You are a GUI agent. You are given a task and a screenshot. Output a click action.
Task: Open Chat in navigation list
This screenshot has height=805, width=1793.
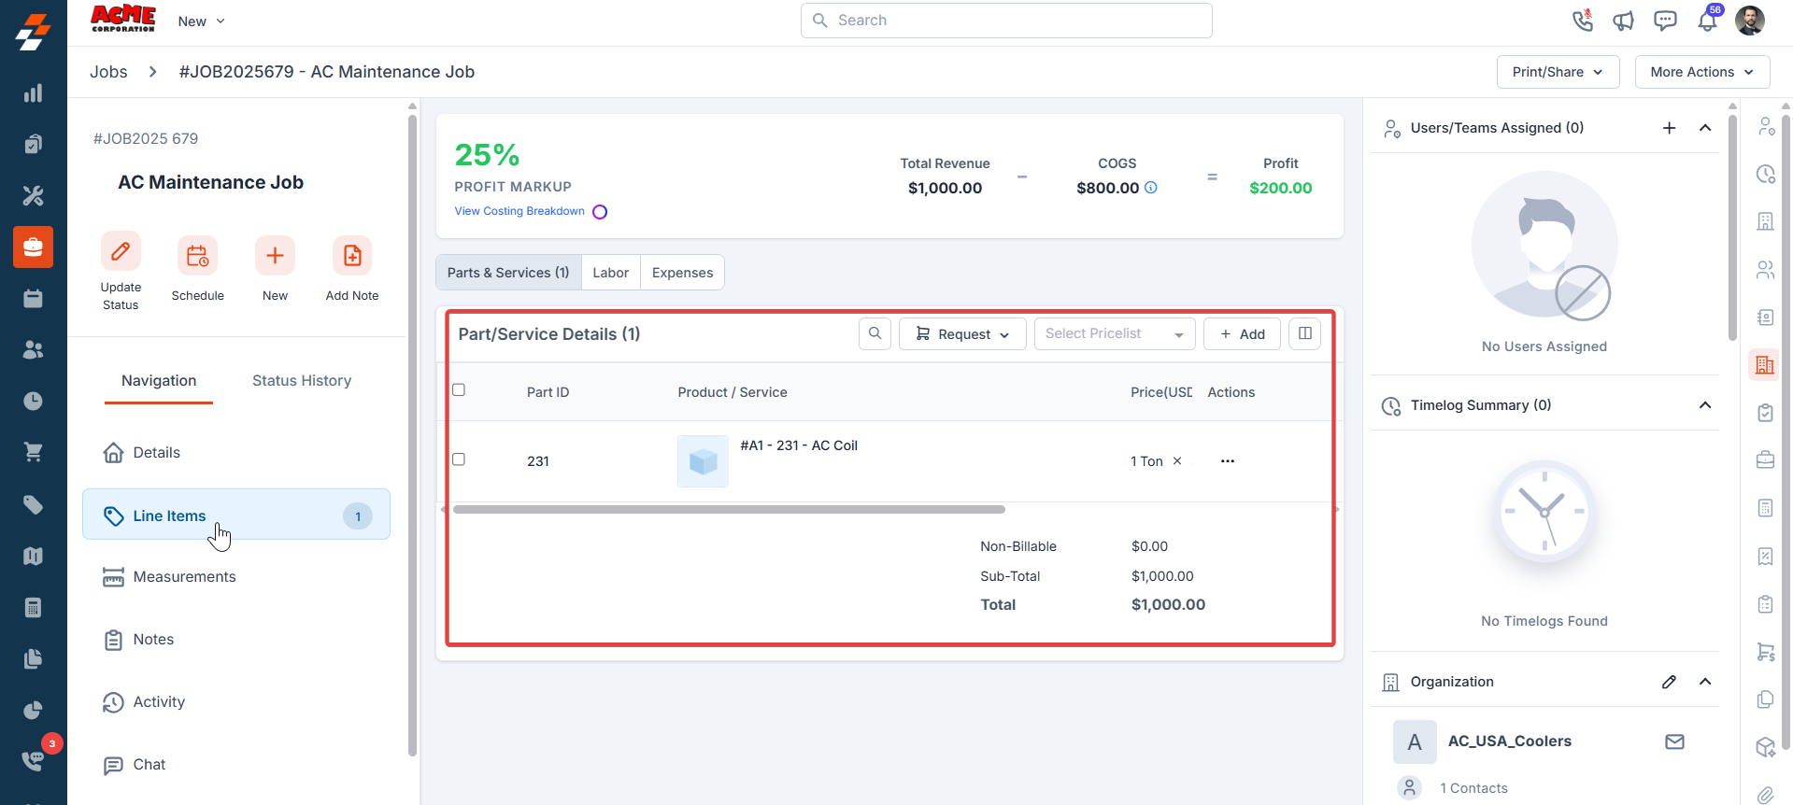click(x=236, y=765)
